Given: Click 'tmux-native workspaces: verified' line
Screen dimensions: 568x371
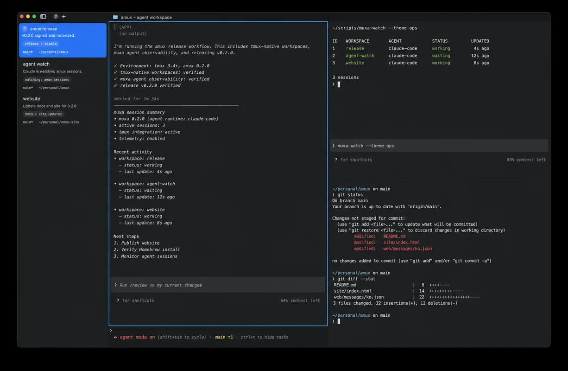Looking at the screenshot, I should tap(159, 72).
